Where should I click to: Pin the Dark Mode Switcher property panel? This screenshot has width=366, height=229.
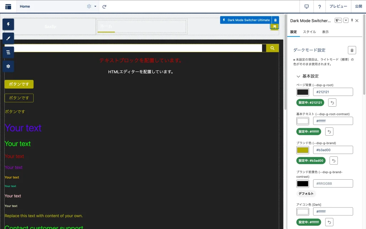(x=352, y=21)
